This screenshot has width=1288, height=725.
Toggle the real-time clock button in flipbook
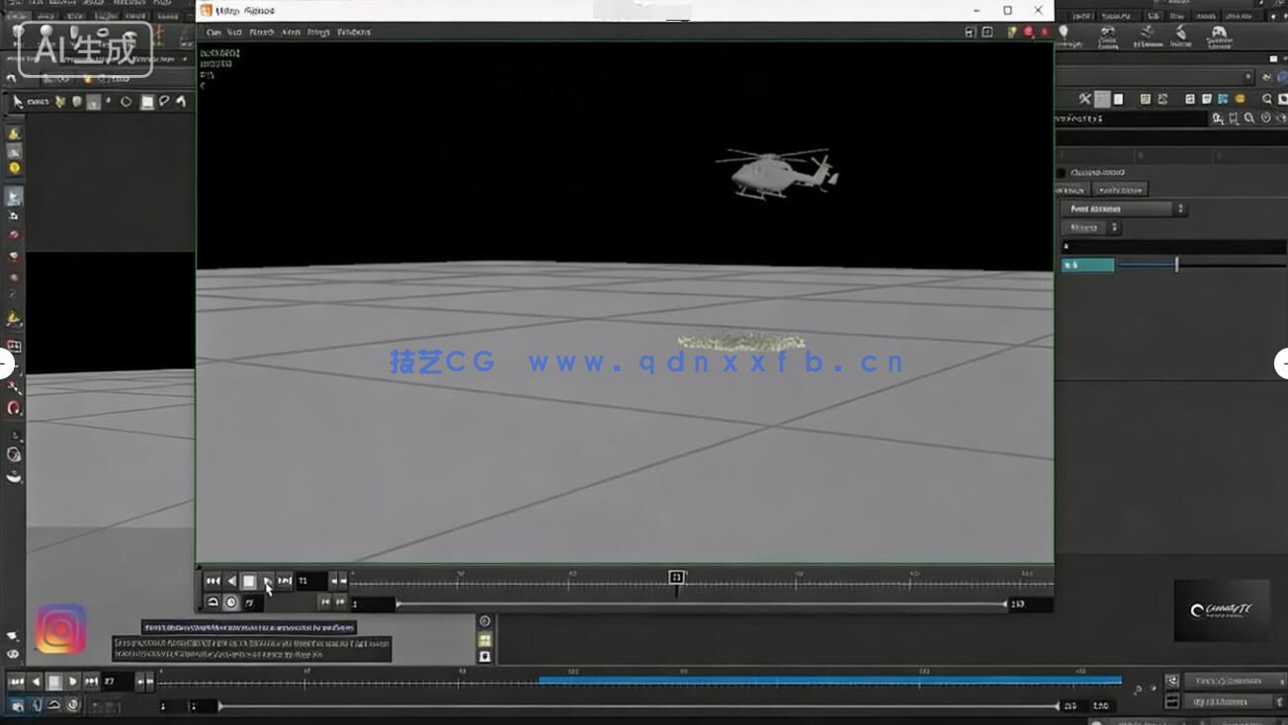tap(231, 603)
